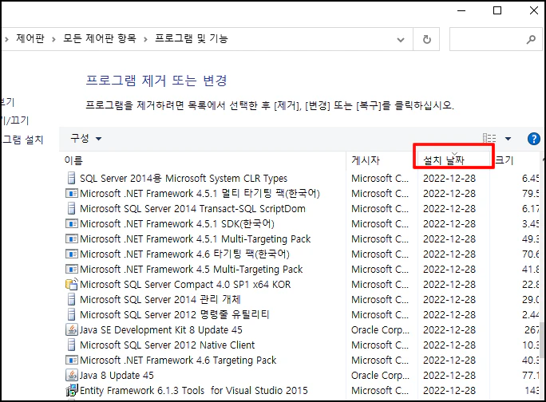Image resolution: width=546 pixels, height=402 pixels.
Task: Click the search magnifier icon
Action: pyautogui.click(x=531, y=39)
